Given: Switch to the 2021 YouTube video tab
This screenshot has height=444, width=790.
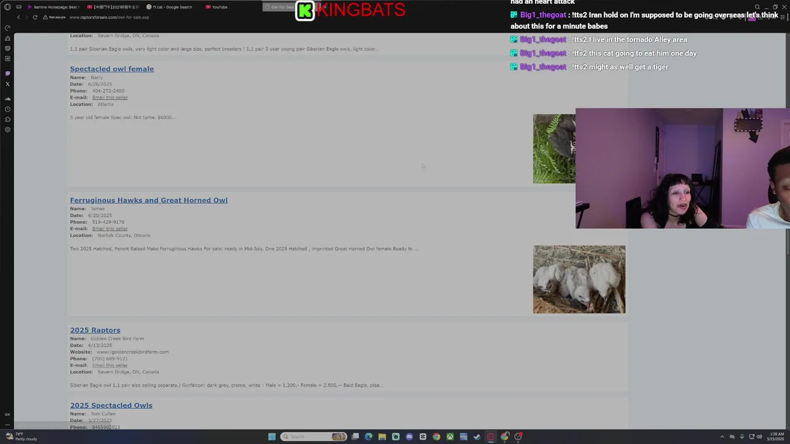Looking at the screenshot, I should (113, 7).
